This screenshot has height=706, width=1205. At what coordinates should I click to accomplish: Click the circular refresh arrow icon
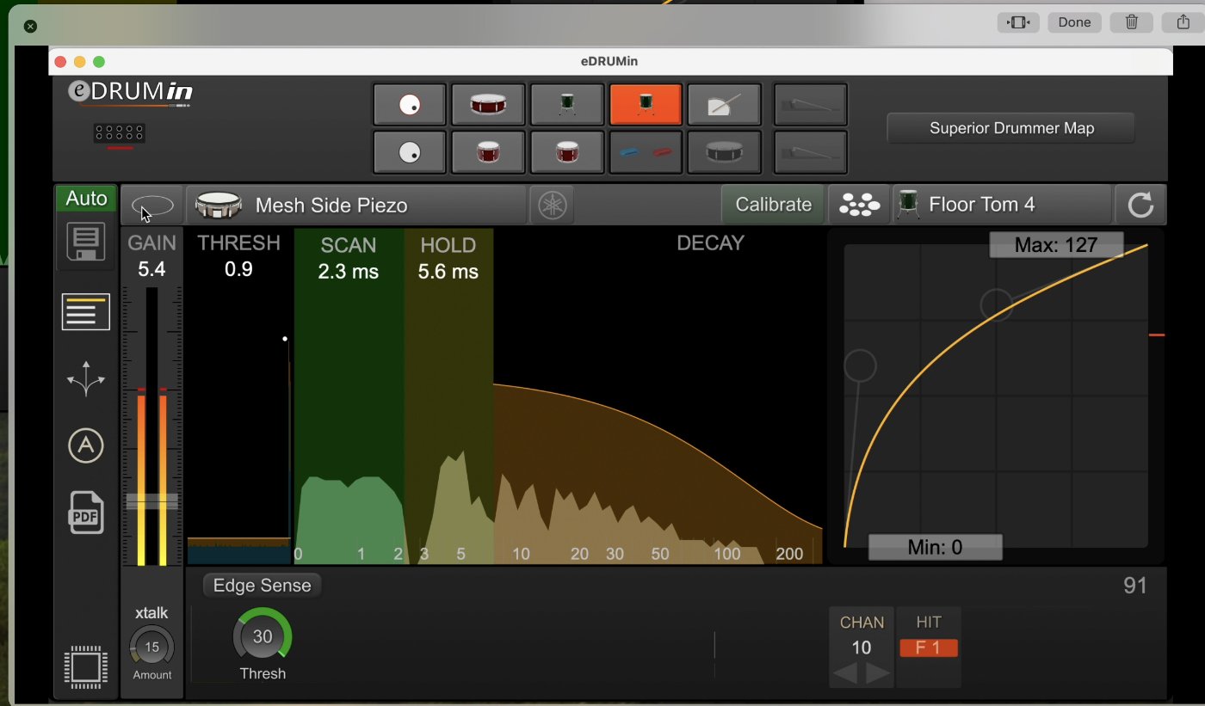pyautogui.click(x=1140, y=205)
